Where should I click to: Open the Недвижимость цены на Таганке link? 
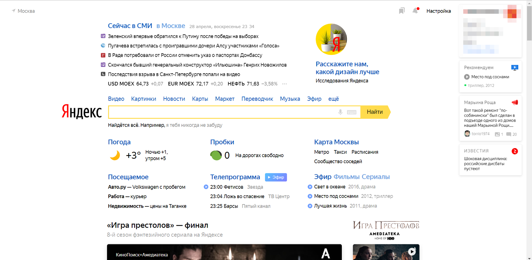click(147, 206)
